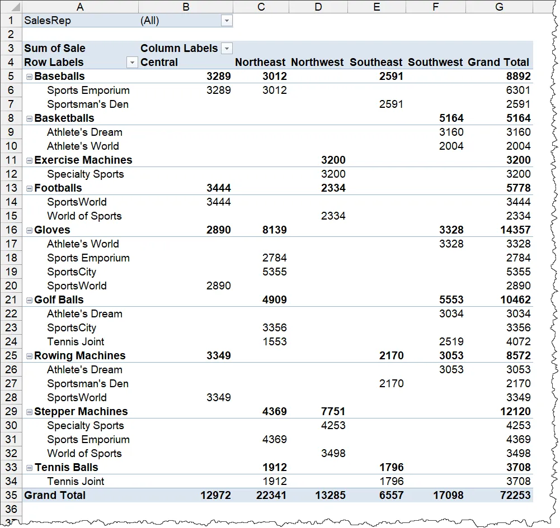560x528 pixels.
Task: Collapse the Exercise Machines group
Action: click(x=29, y=160)
